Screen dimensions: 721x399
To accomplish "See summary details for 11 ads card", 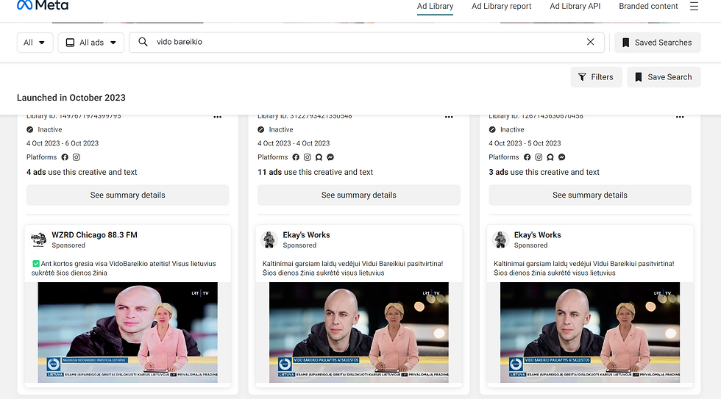I will pyautogui.click(x=359, y=195).
